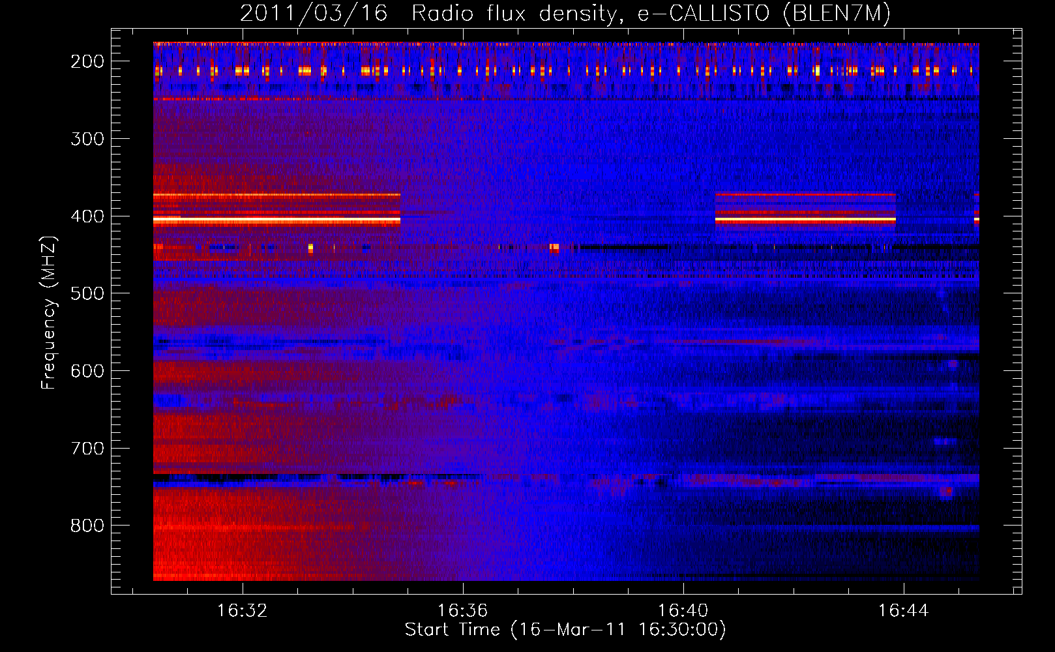Click the 16:36 time tick label
This screenshot has width=1055, height=652.
pos(463,611)
